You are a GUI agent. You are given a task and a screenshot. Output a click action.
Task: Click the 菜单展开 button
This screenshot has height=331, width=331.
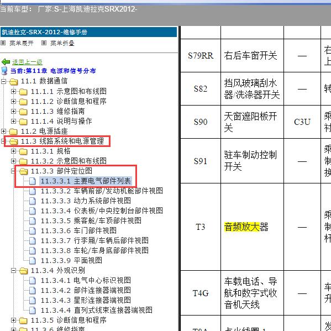click(x=22, y=43)
